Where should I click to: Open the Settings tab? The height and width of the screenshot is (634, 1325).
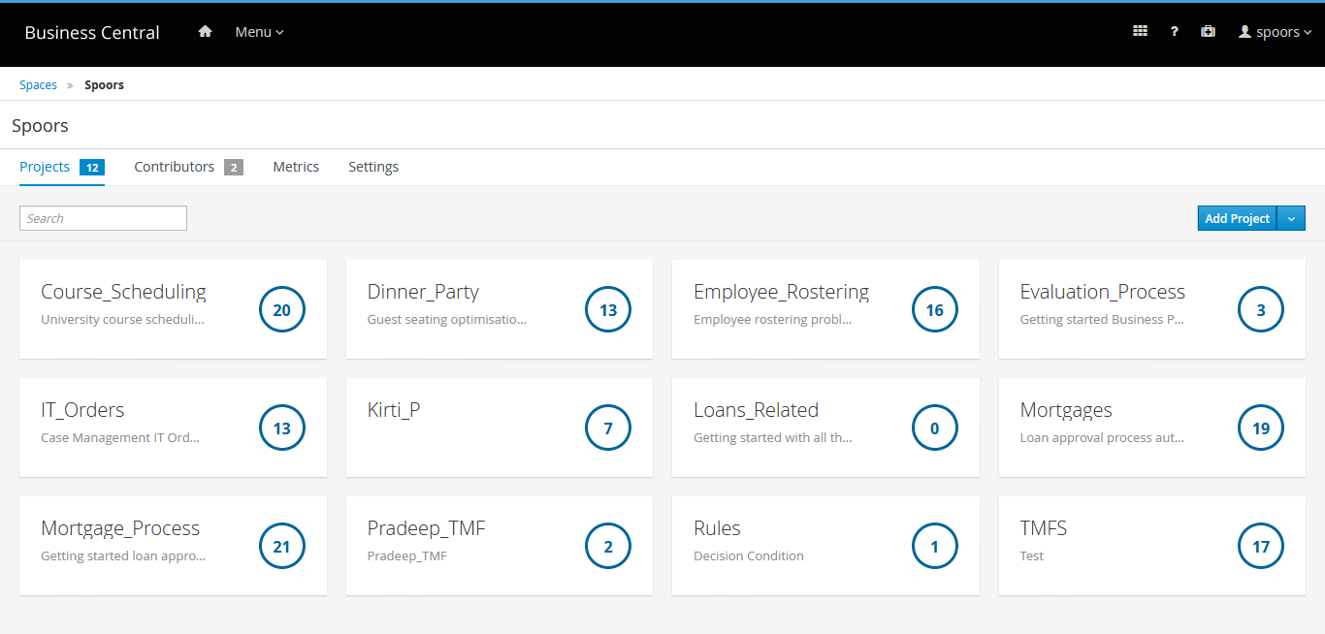click(373, 167)
